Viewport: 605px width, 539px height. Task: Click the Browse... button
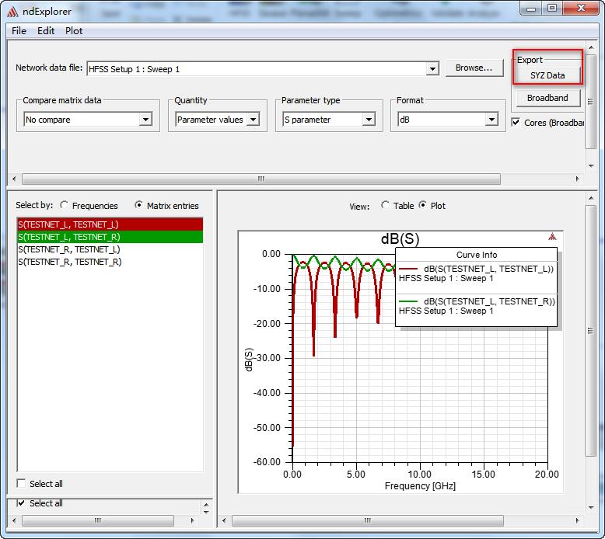pyautogui.click(x=474, y=68)
